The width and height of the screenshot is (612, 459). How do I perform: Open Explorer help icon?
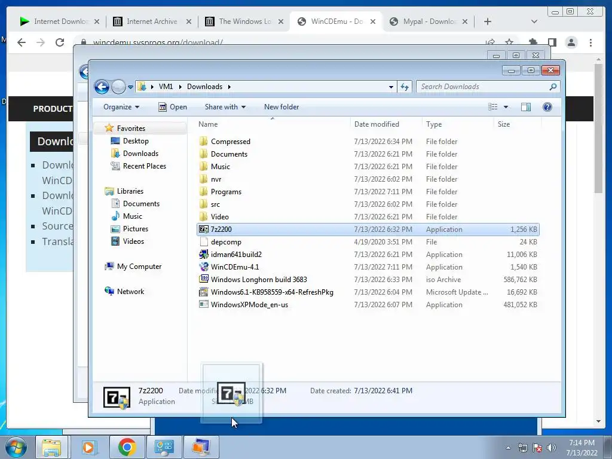[x=547, y=107]
